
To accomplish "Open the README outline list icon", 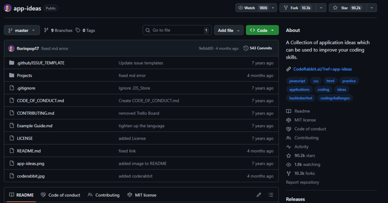I will tap(271, 195).
